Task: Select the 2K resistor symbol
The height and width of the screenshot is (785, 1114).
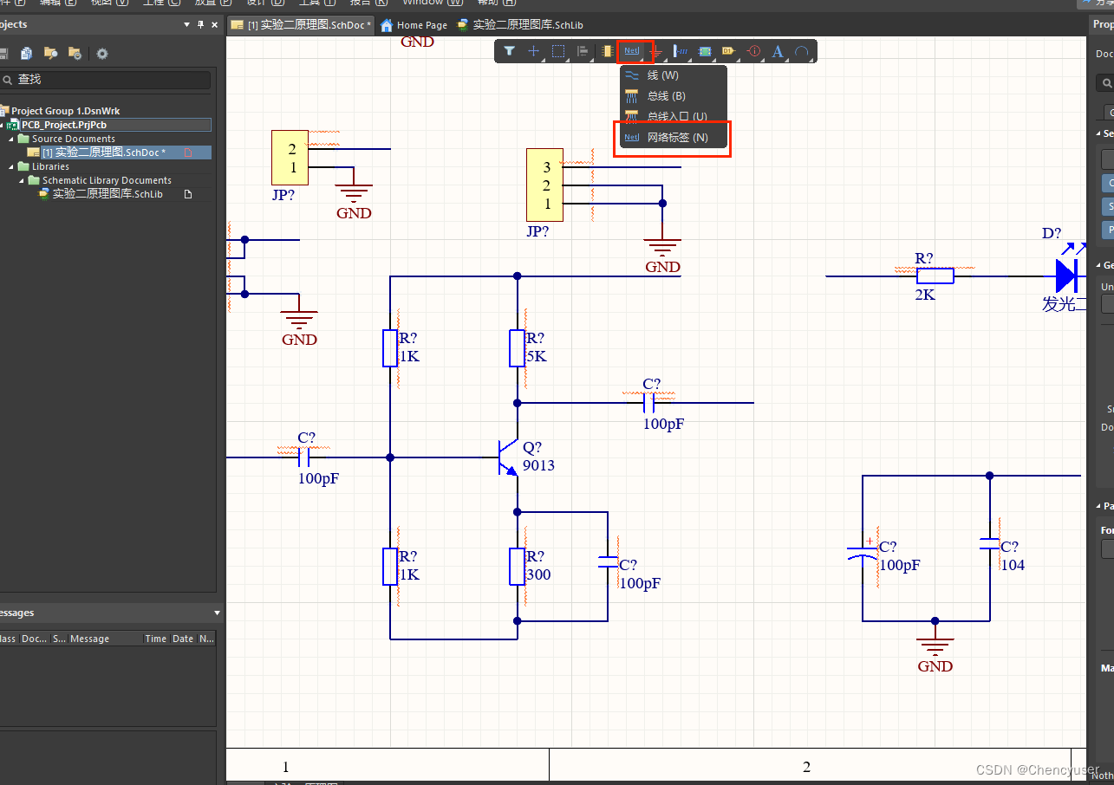Action: (935, 276)
